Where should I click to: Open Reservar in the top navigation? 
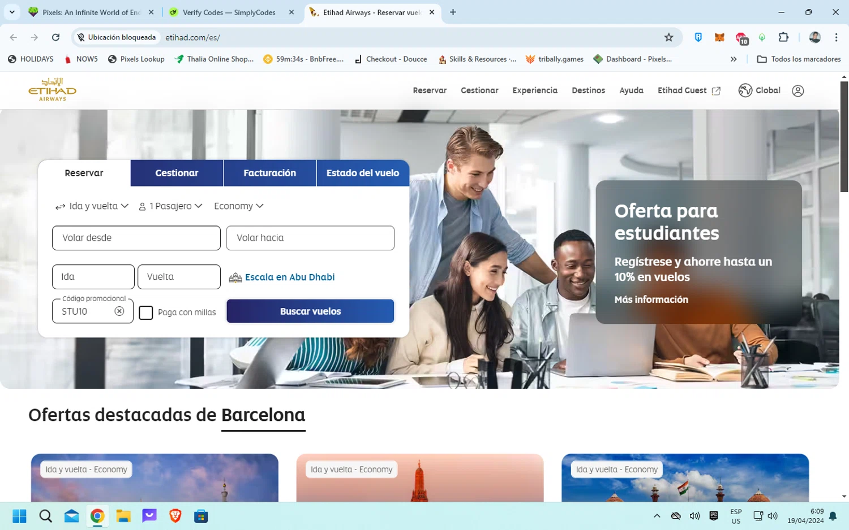pos(430,90)
